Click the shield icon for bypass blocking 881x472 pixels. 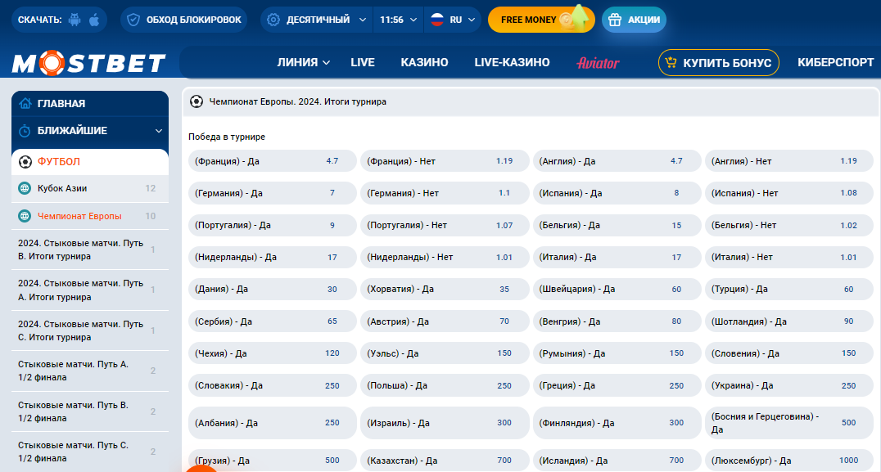tap(133, 20)
